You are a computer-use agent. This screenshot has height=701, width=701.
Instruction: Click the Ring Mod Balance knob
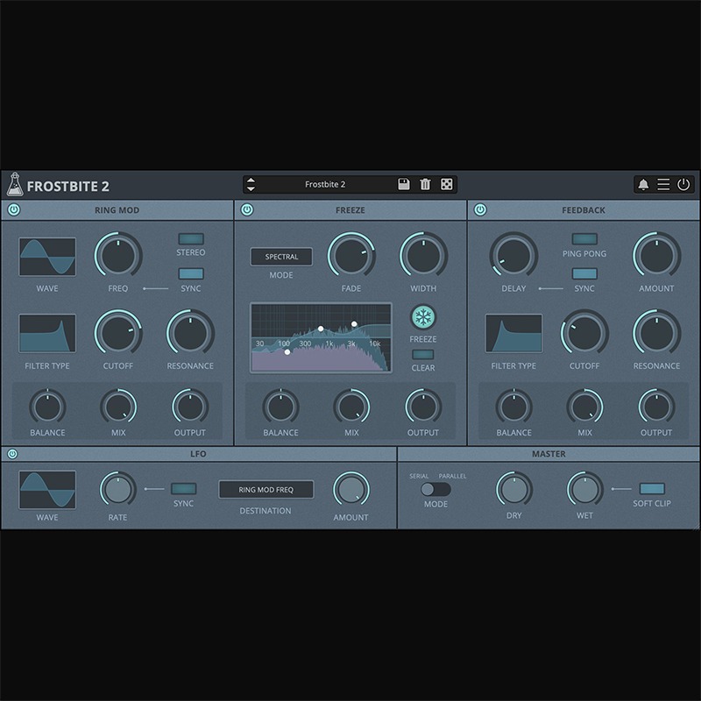pos(47,407)
